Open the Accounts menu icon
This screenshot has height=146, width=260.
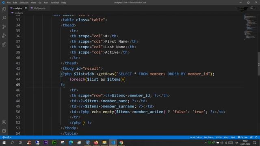pos(4,122)
